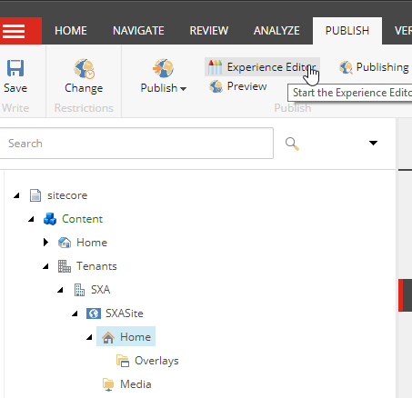Select the SXA tree item label
This screenshot has width=412, height=398.
pyautogui.click(x=101, y=290)
